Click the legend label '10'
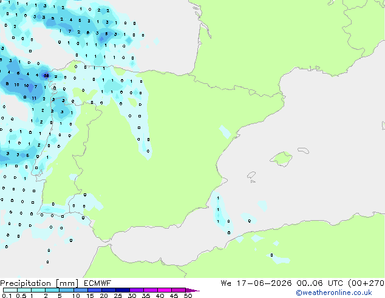 tap(76, 296)
